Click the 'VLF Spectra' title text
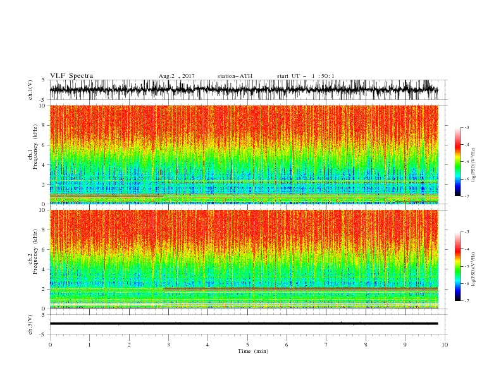Image resolution: width=501 pixels, height=387 pixels. [x=71, y=76]
